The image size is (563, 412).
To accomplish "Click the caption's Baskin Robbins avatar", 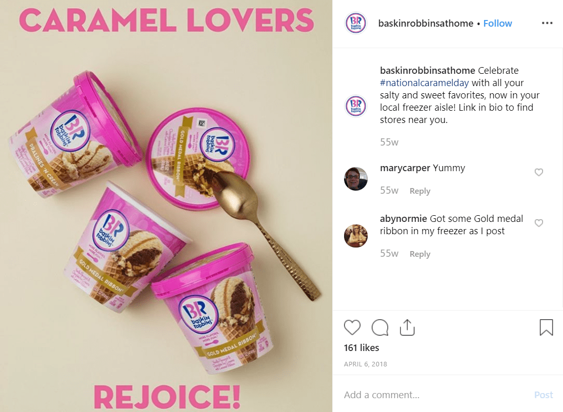I will [x=355, y=106].
